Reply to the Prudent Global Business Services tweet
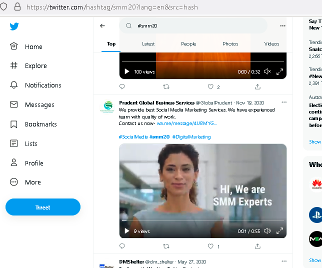Viewport: 322px width, 268px height. tap(122, 246)
